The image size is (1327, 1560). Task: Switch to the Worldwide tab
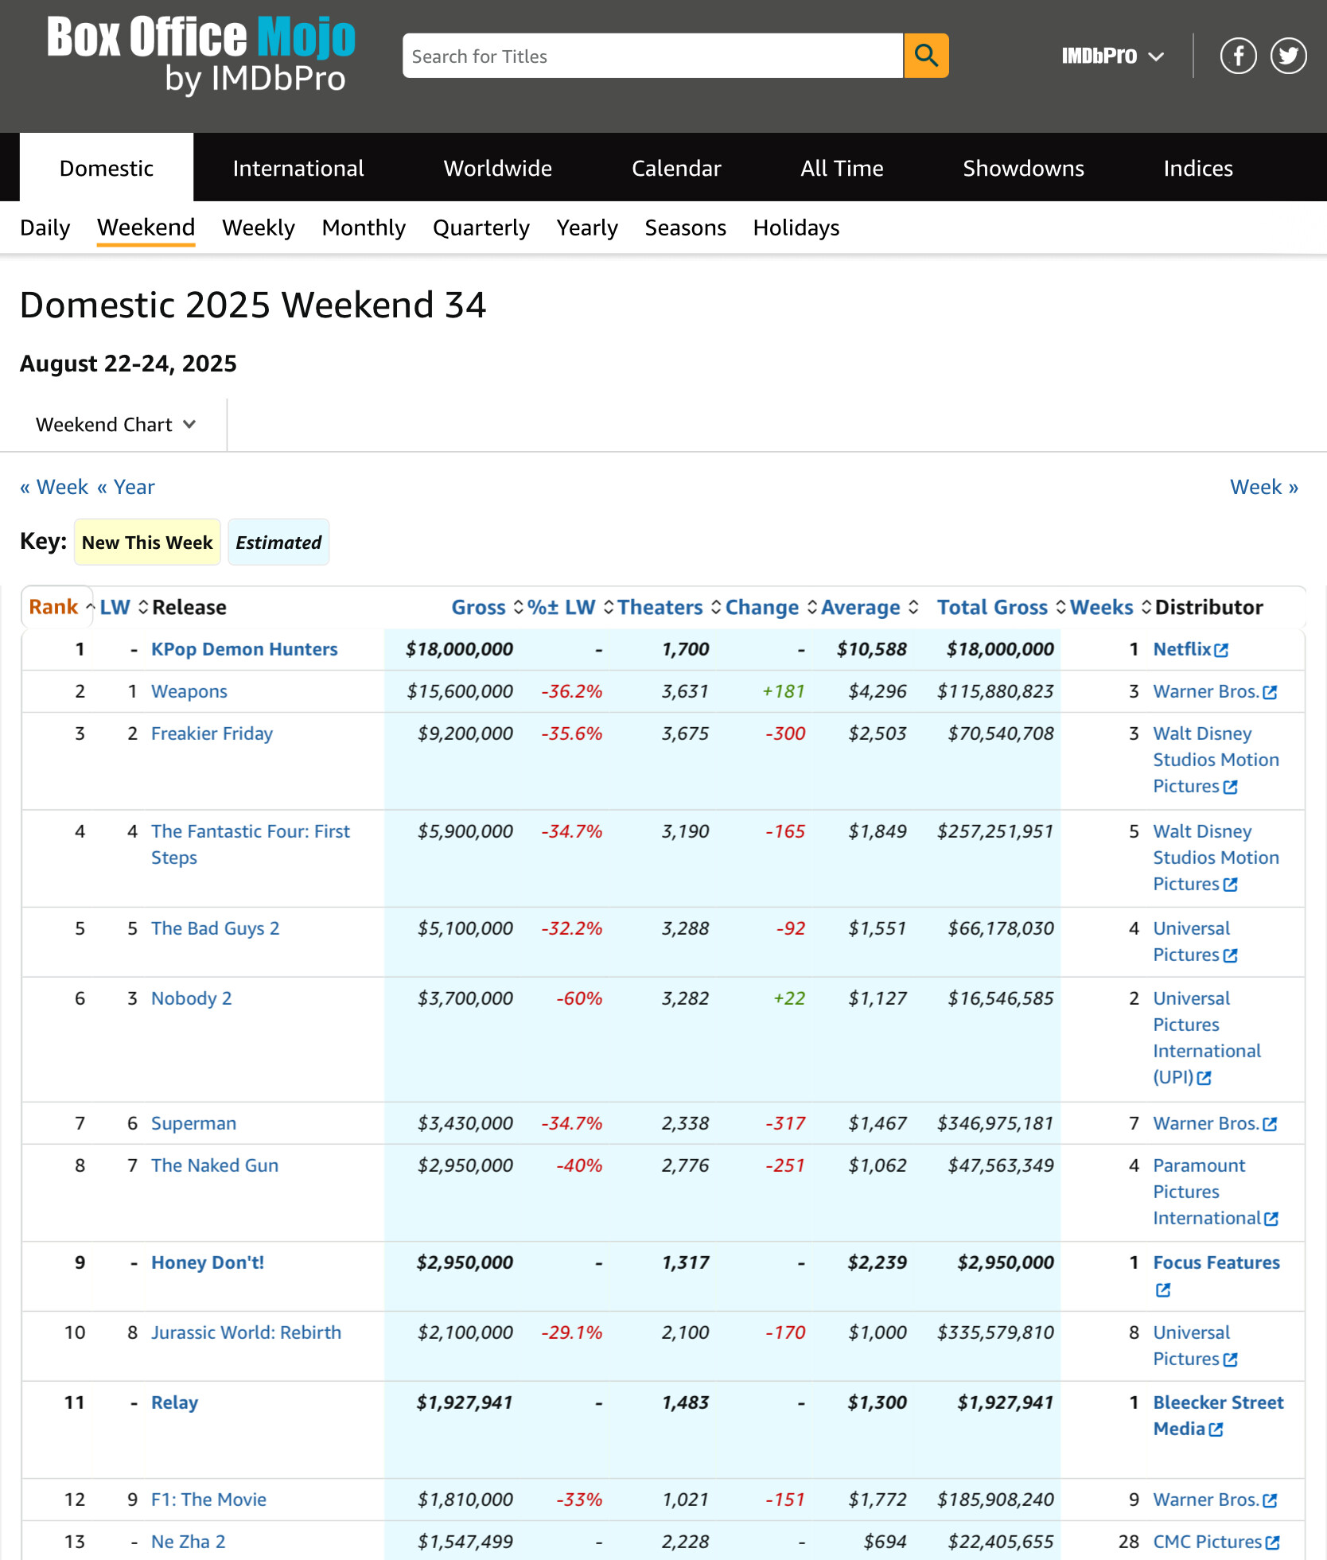click(x=497, y=168)
